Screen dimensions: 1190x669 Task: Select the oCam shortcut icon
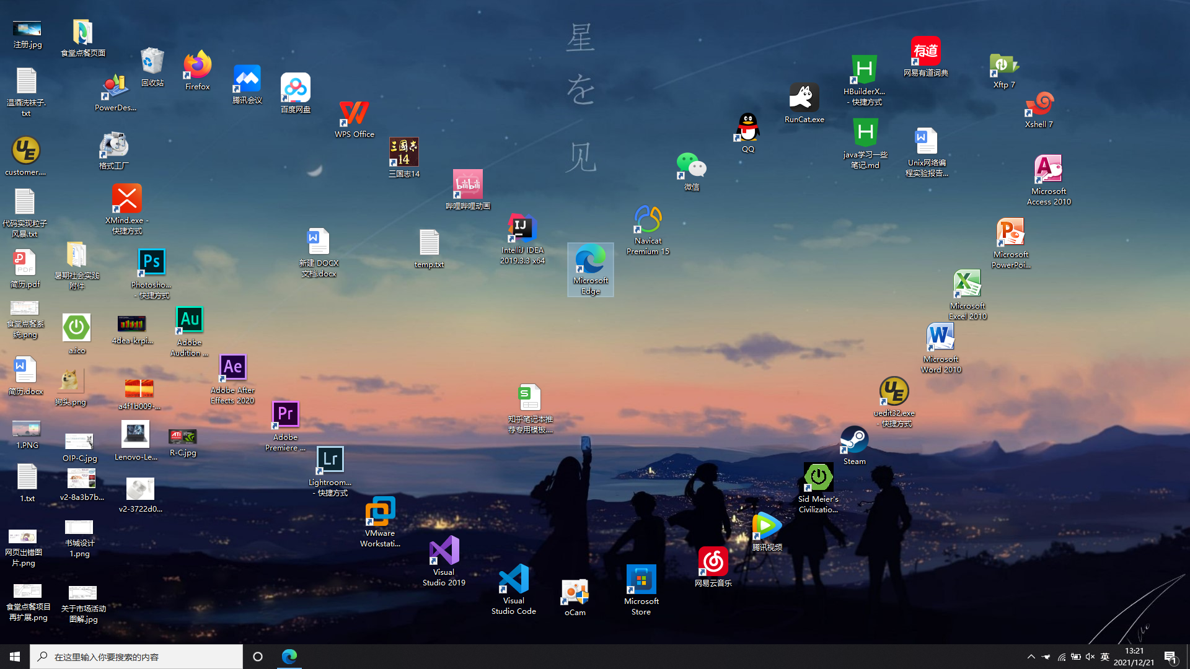[575, 598]
